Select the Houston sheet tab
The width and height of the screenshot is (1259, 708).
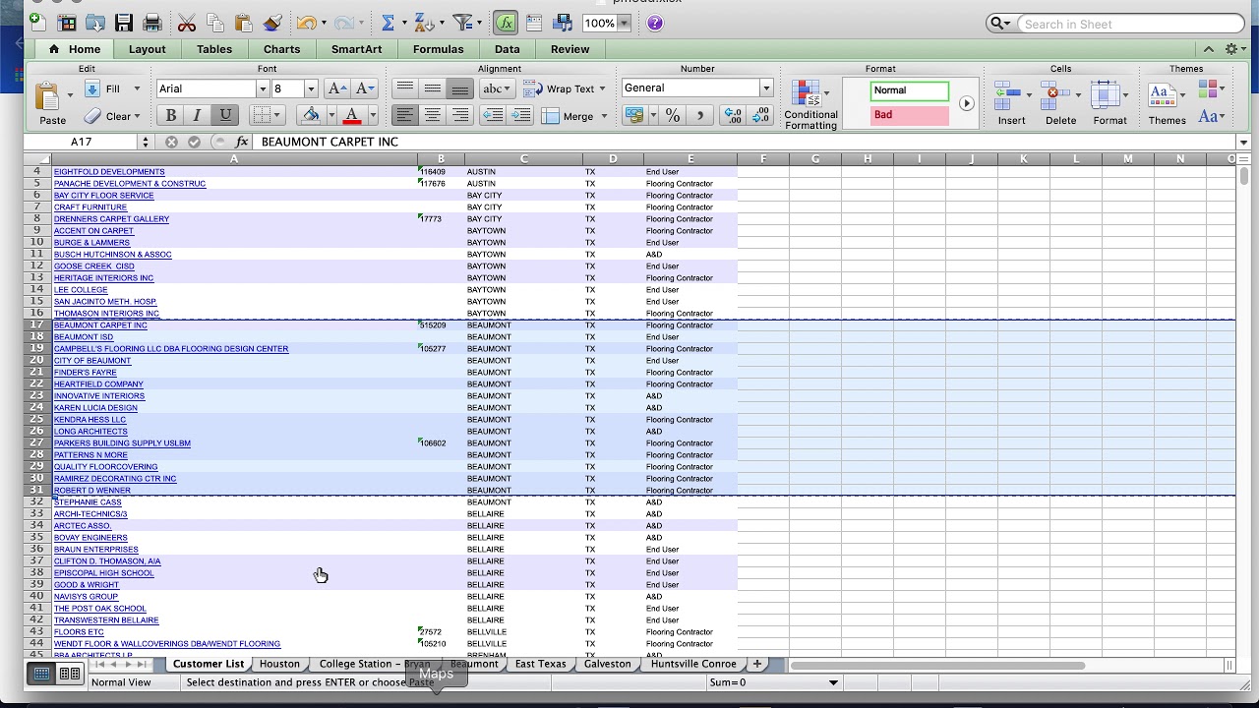279,664
